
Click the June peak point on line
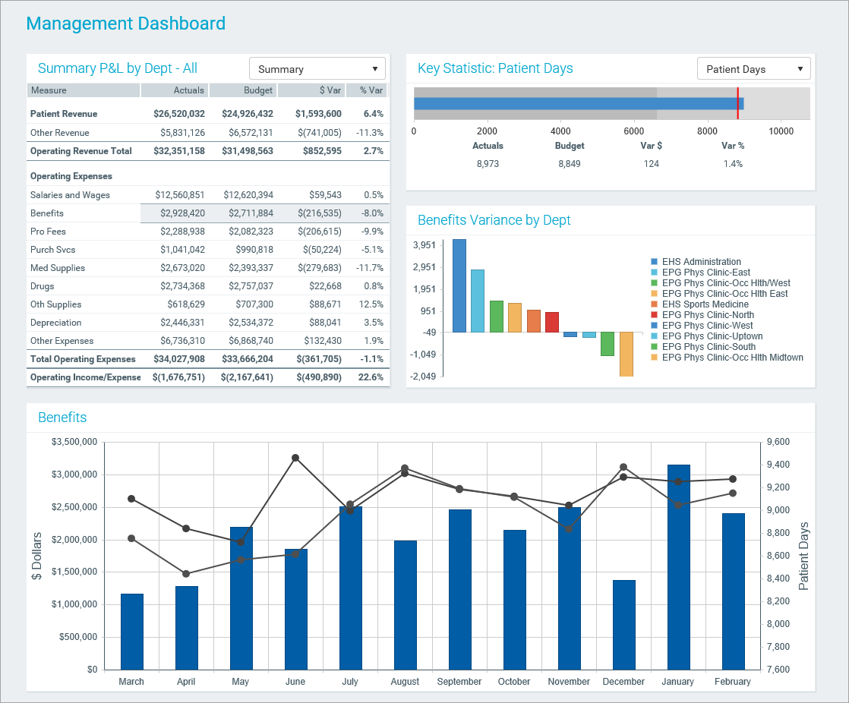point(295,458)
